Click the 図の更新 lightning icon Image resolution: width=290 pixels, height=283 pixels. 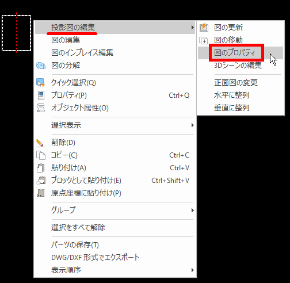point(204,28)
